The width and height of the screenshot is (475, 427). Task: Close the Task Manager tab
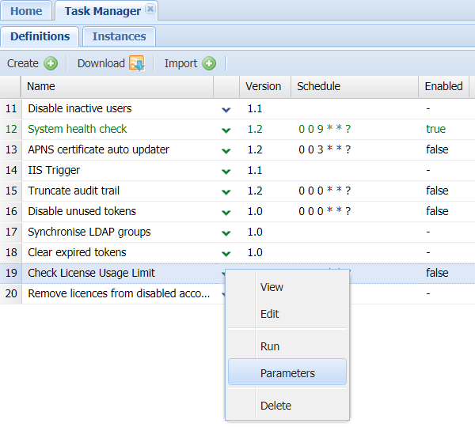150,10
